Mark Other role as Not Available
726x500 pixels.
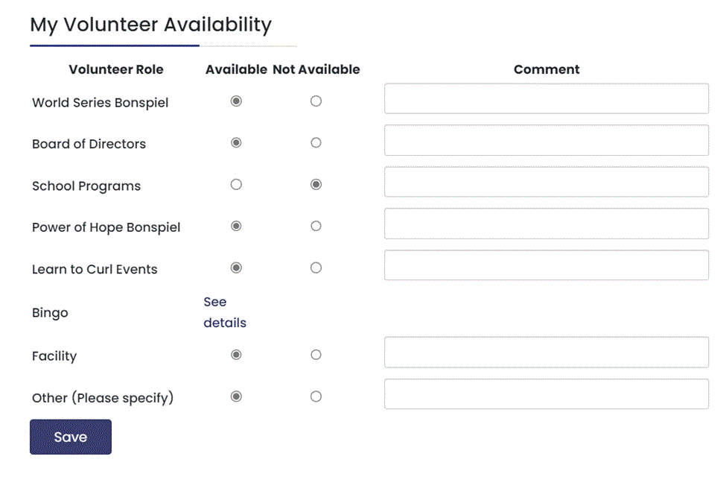(316, 396)
